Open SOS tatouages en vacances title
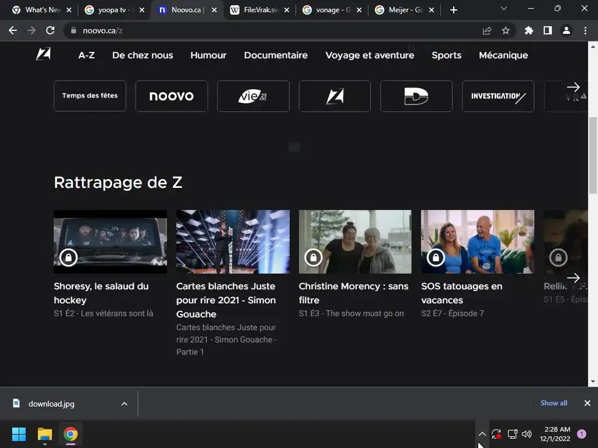This screenshot has height=448, width=598. pyautogui.click(x=461, y=293)
